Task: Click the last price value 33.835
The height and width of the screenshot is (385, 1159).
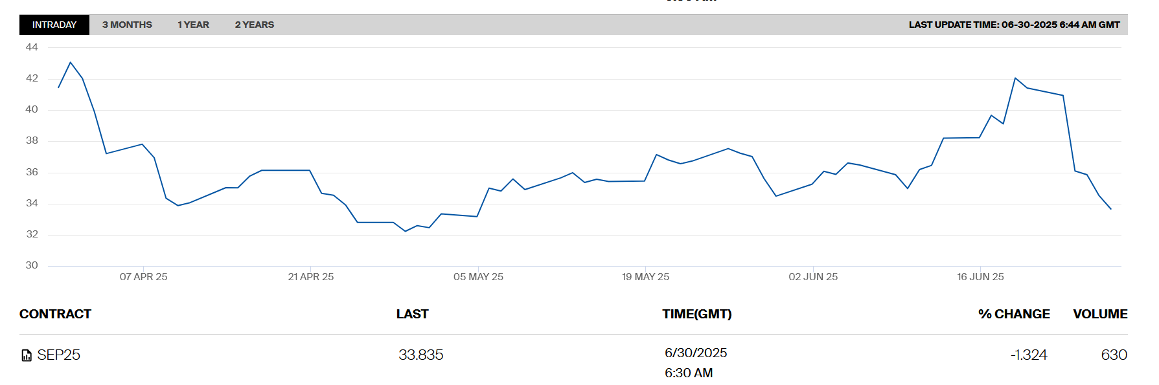Action: (420, 355)
